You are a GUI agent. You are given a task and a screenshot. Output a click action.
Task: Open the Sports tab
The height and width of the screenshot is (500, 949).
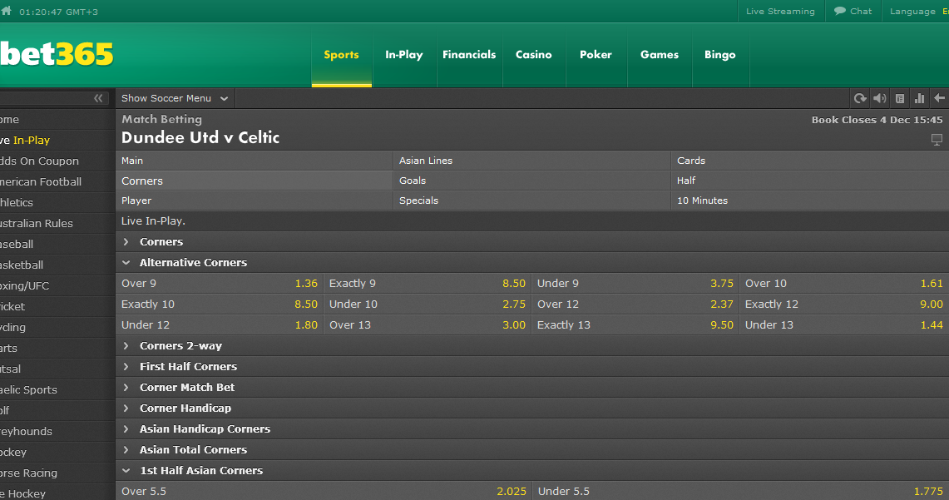tap(341, 55)
